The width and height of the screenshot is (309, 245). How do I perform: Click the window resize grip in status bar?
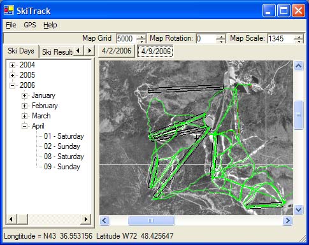[303, 239]
